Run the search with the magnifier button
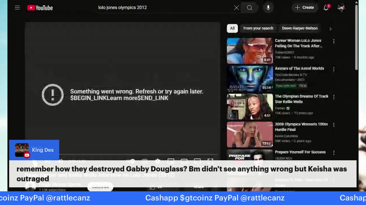 coord(250,8)
